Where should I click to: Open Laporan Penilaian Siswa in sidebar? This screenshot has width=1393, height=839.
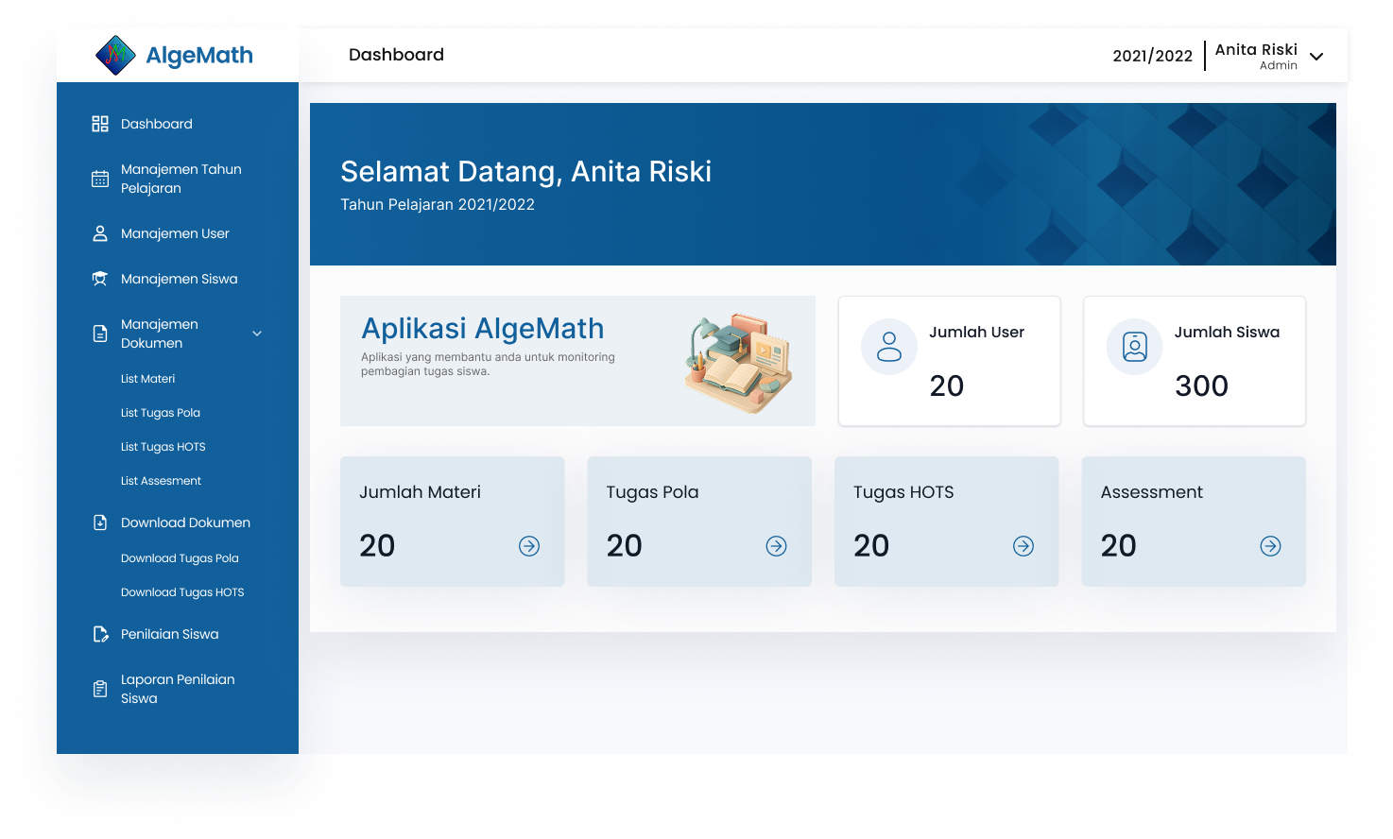point(178,689)
